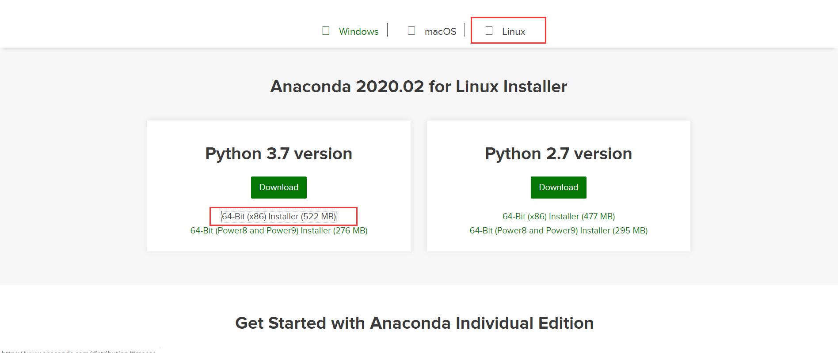Open 64-Bit Power8 and Power9 Installer (276 MB)
The image size is (838, 353).
[279, 230]
